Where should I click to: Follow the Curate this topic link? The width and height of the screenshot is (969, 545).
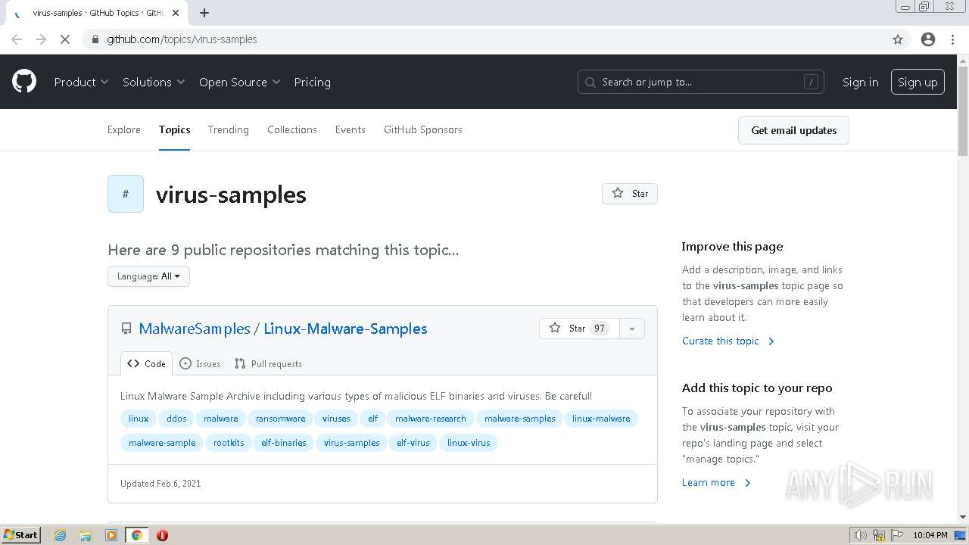coord(728,341)
